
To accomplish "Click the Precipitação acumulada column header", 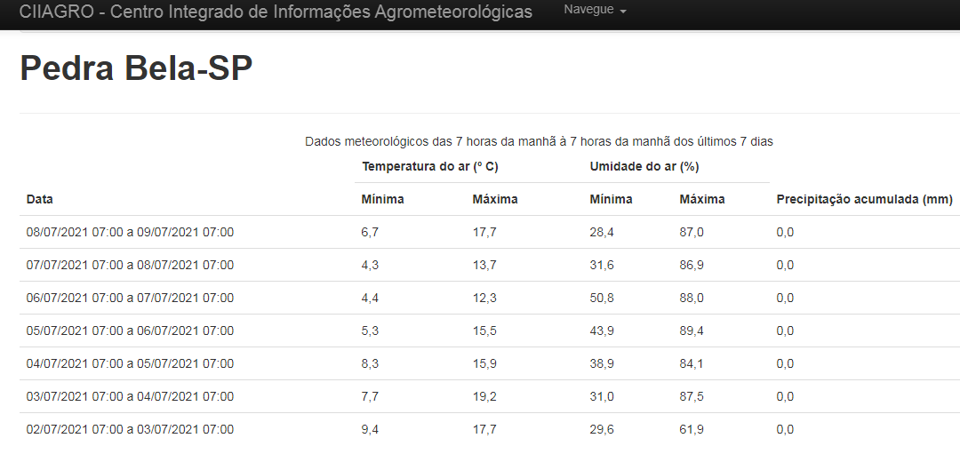I will (864, 200).
